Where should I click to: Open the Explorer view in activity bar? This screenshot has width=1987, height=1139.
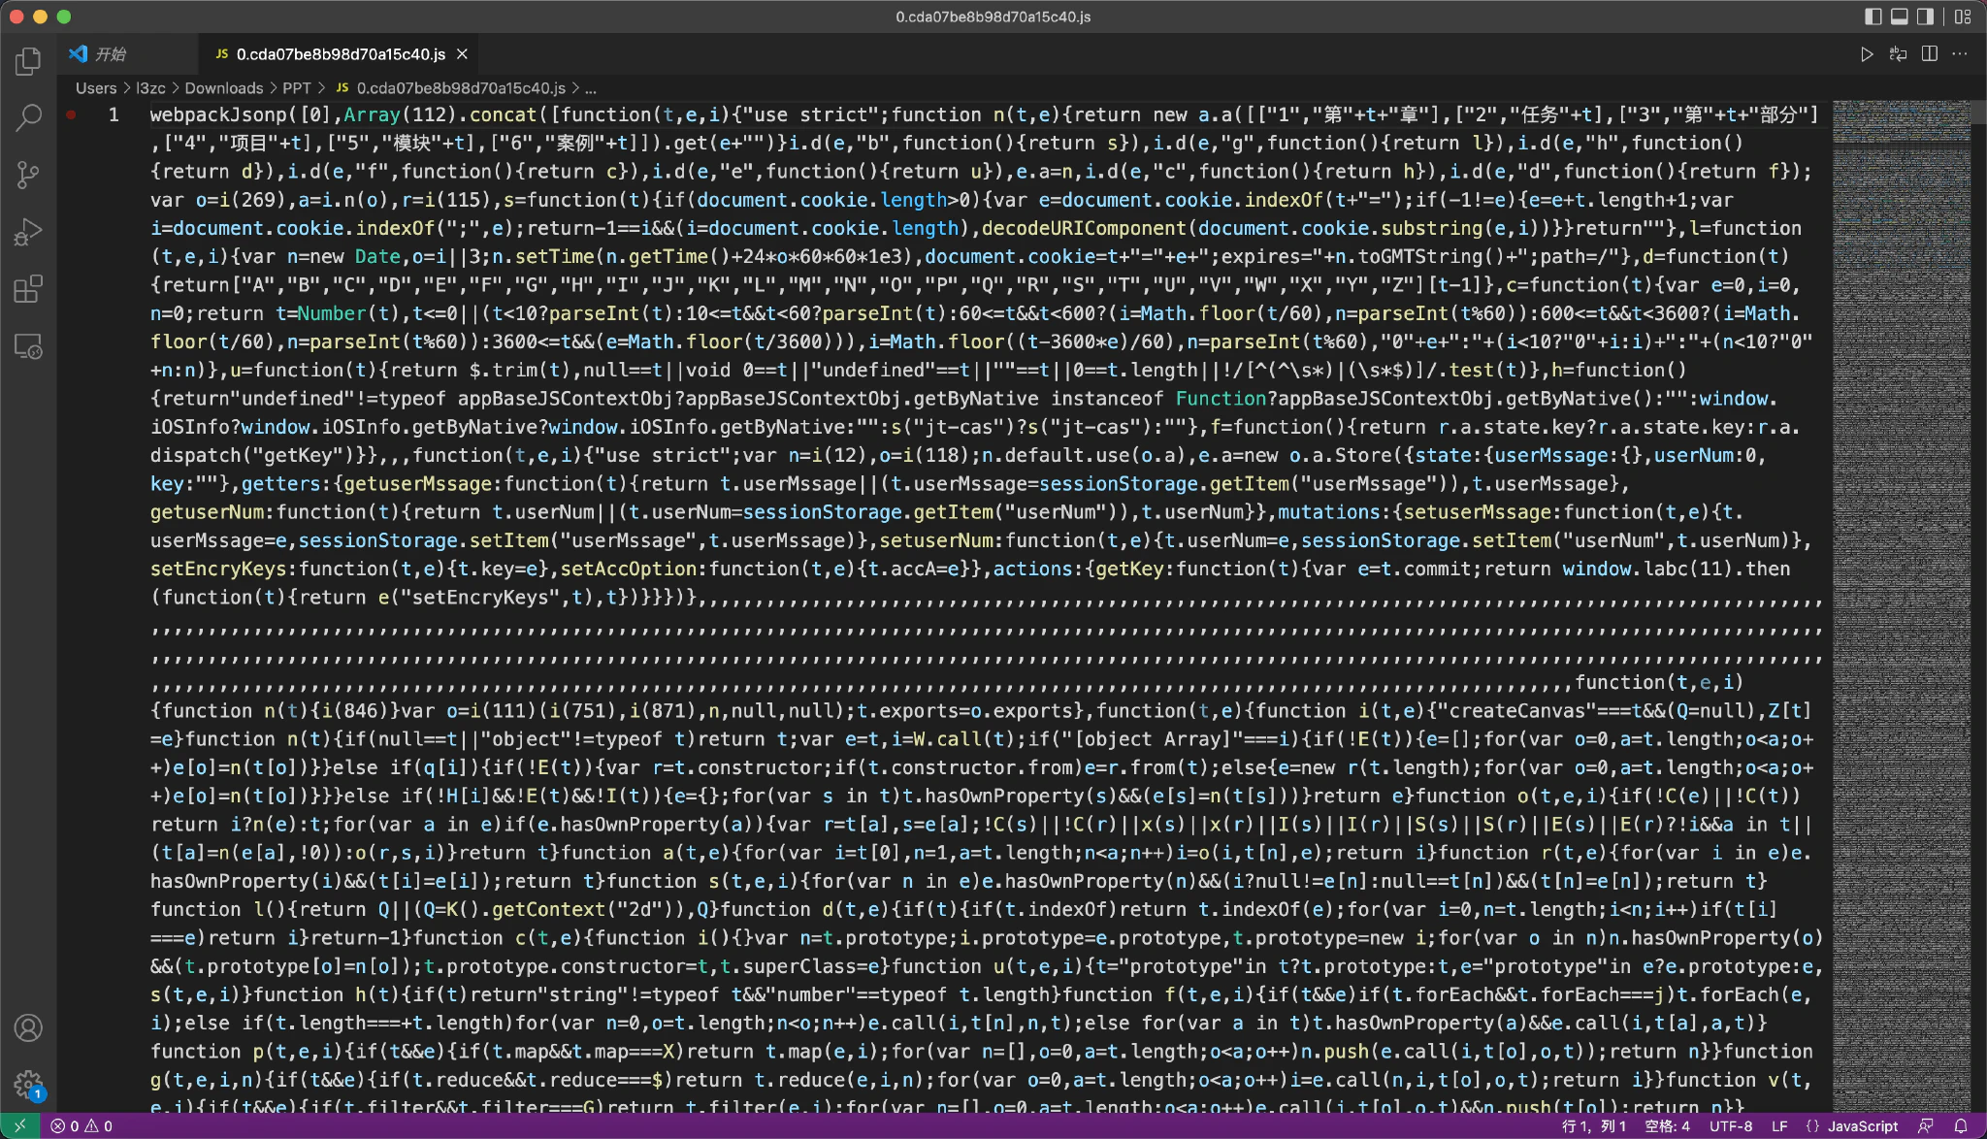[28, 61]
